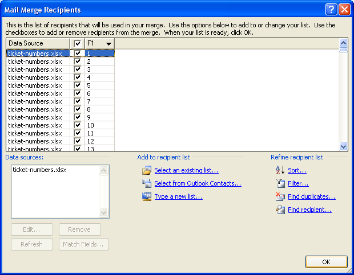Screen dimensions: 354x275
Task: Click the Type a new list table icon
Action: point(147,196)
